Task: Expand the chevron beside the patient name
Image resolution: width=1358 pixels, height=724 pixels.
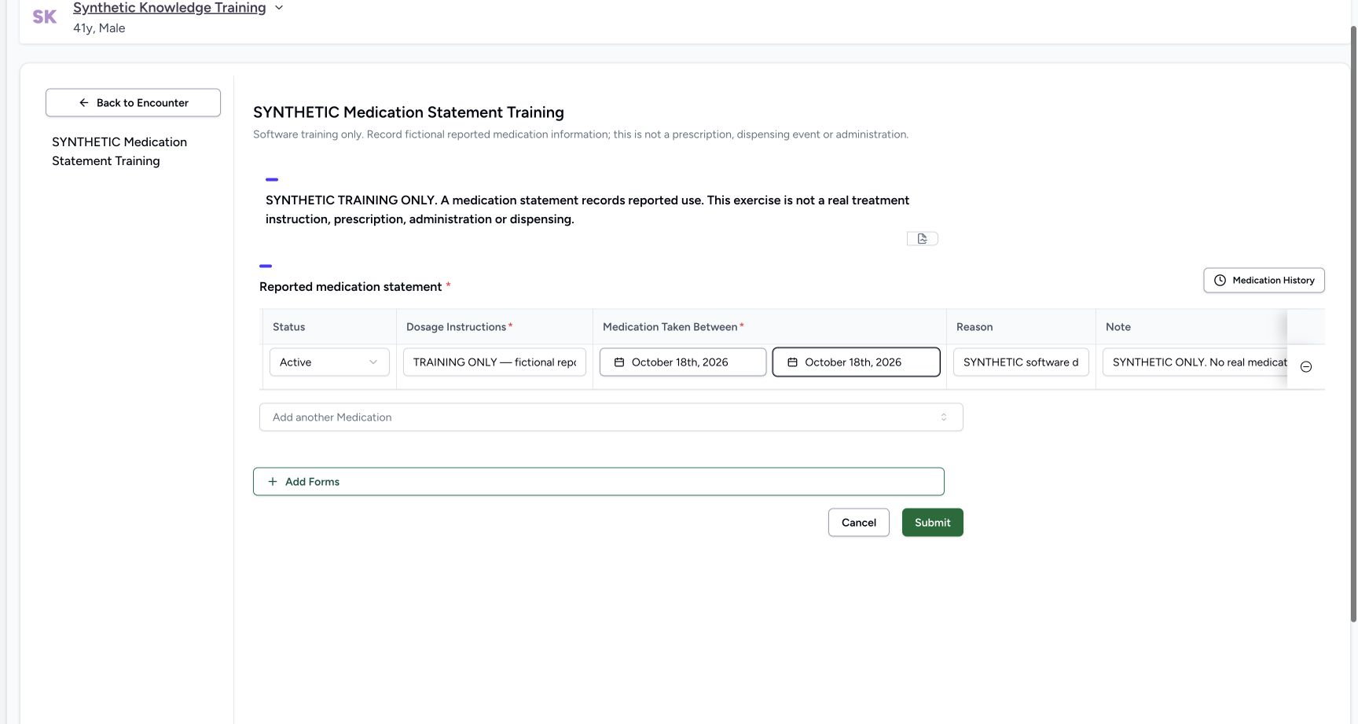Action: point(278,8)
